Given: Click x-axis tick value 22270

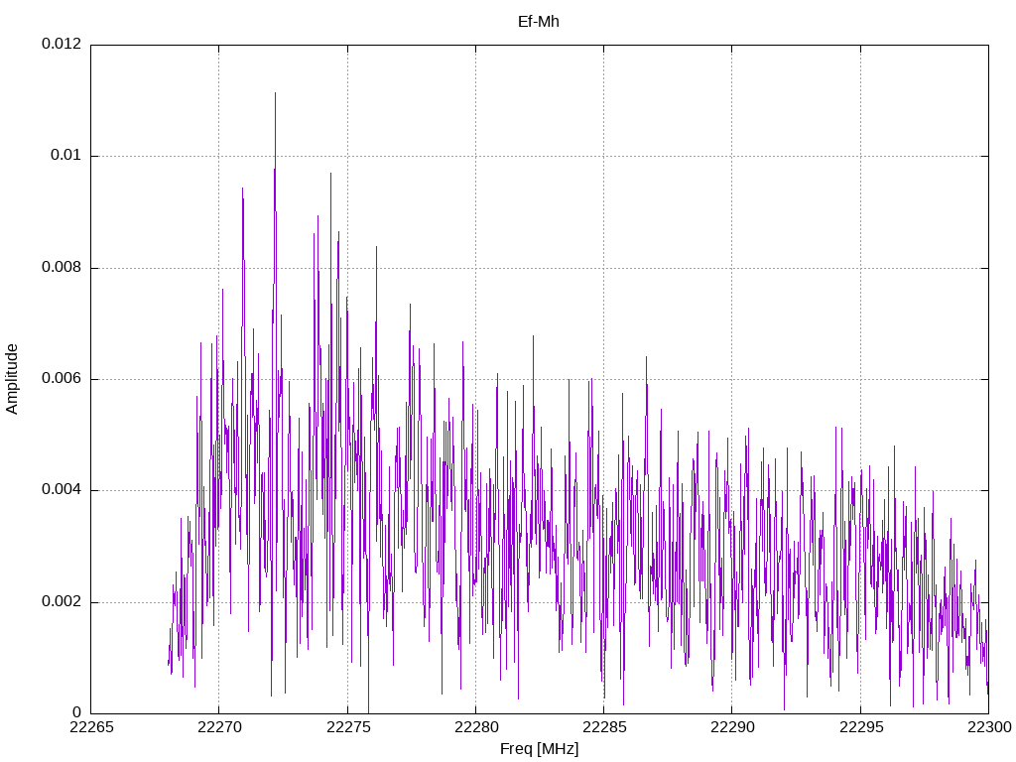Looking at the screenshot, I should point(219,727).
